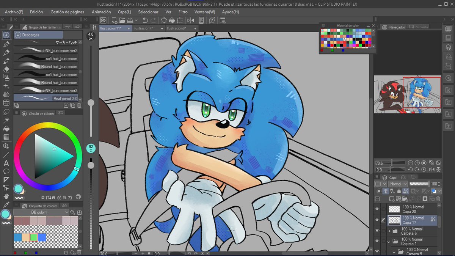Select the Eyedropper tool
Image resolution: width=455 pixels, height=256 pixels.
(6, 205)
